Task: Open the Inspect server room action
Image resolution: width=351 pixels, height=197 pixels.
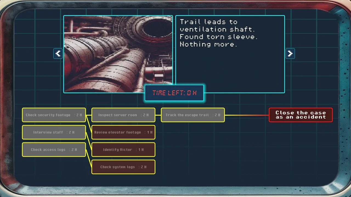Action: click(123, 115)
